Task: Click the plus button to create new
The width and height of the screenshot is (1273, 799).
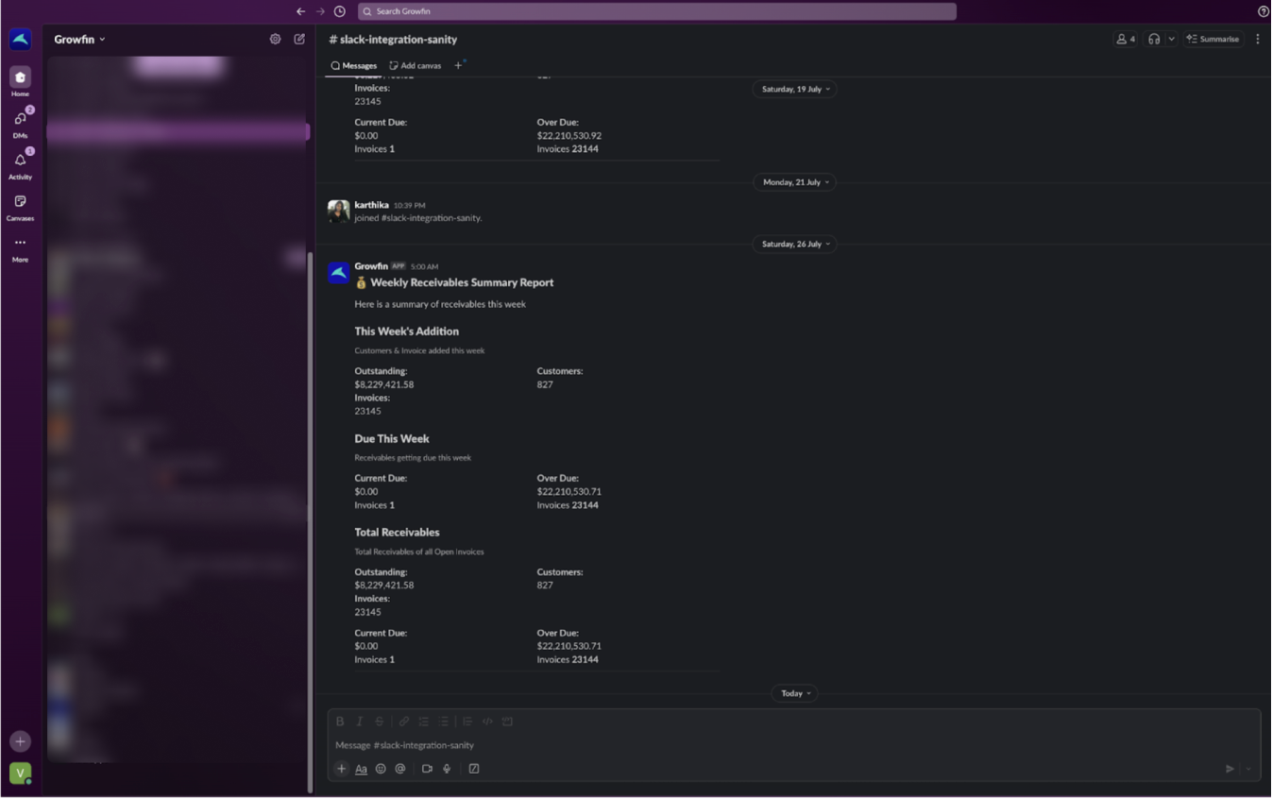Action: point(20,742)
